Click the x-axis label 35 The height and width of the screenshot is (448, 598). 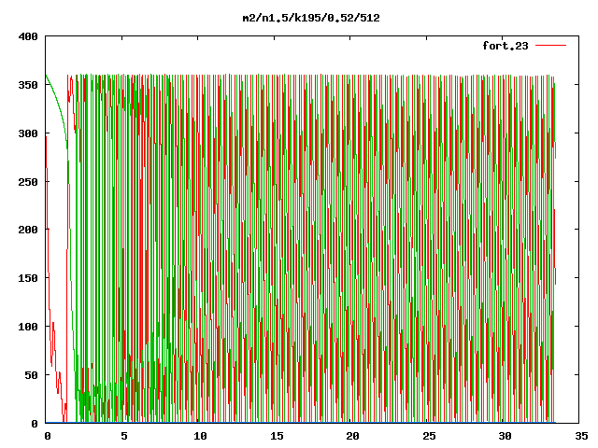coord(581,436)
